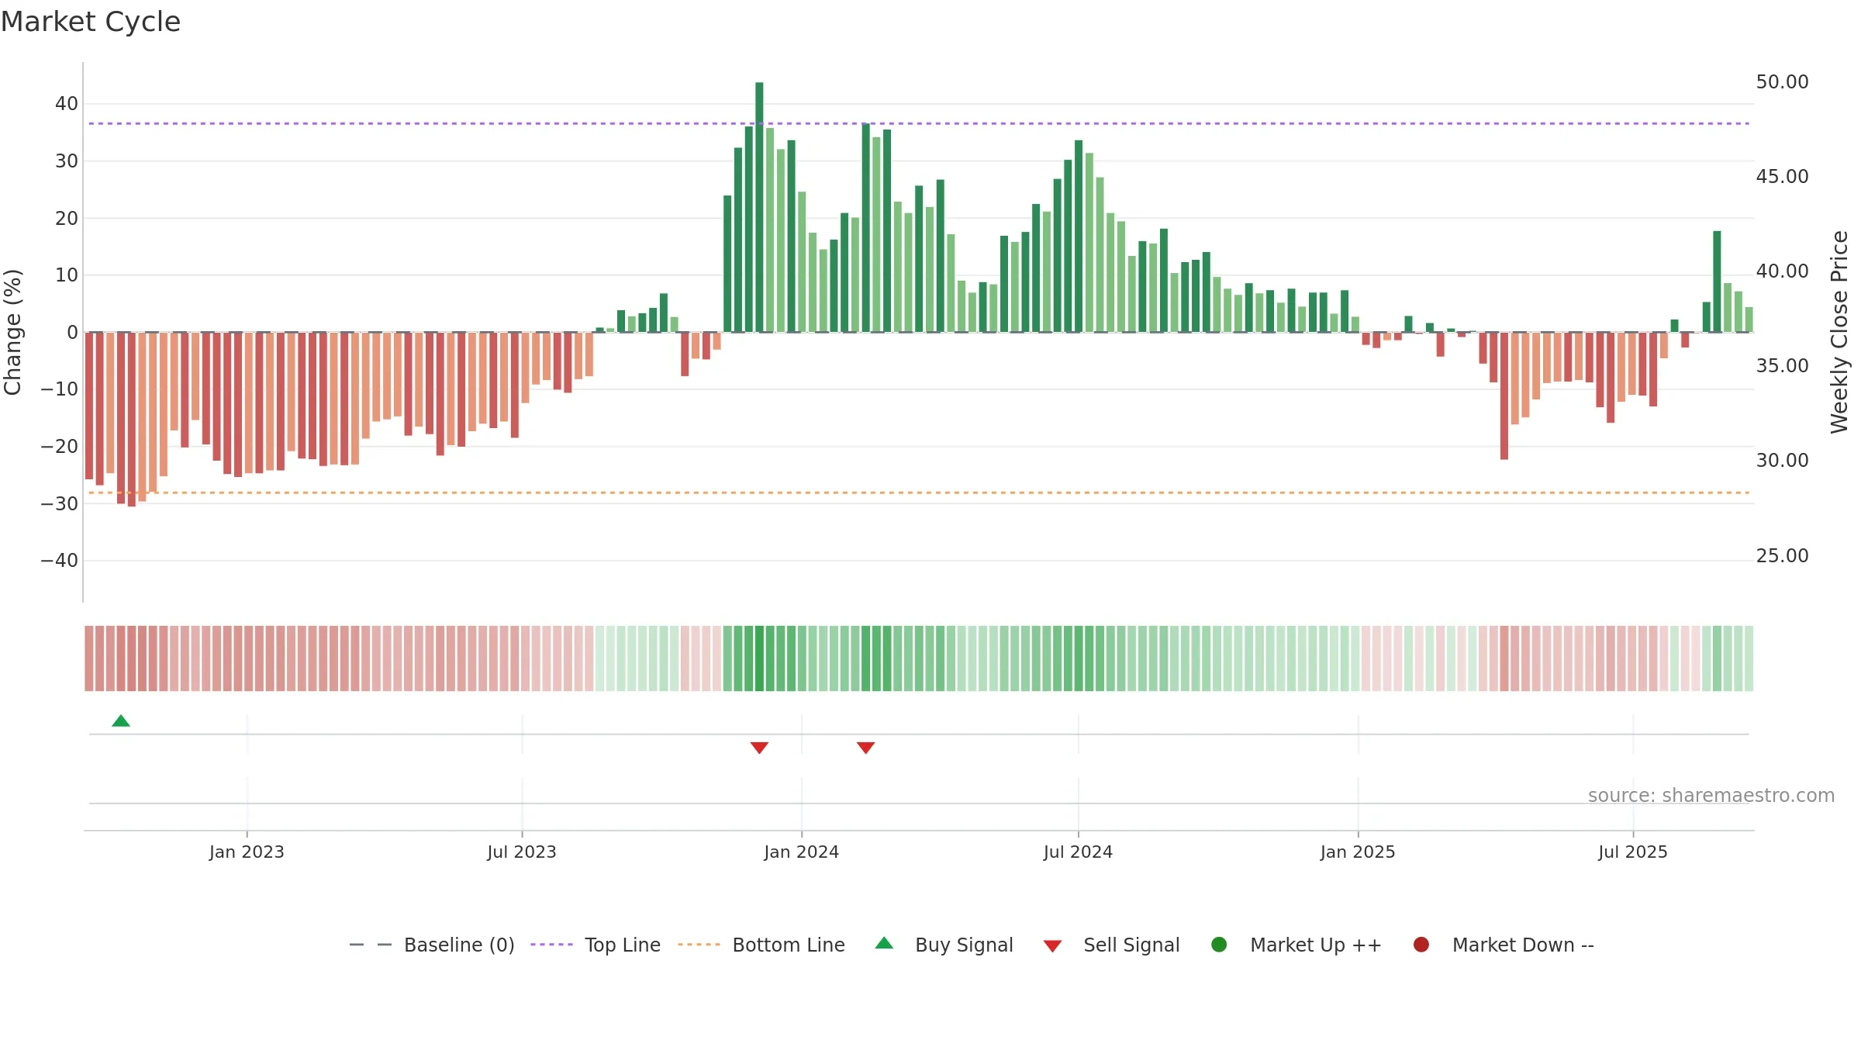Click the green Market Up legend dot
The height and width of the screenshot is (1047, 1861).
(1219, 945)
